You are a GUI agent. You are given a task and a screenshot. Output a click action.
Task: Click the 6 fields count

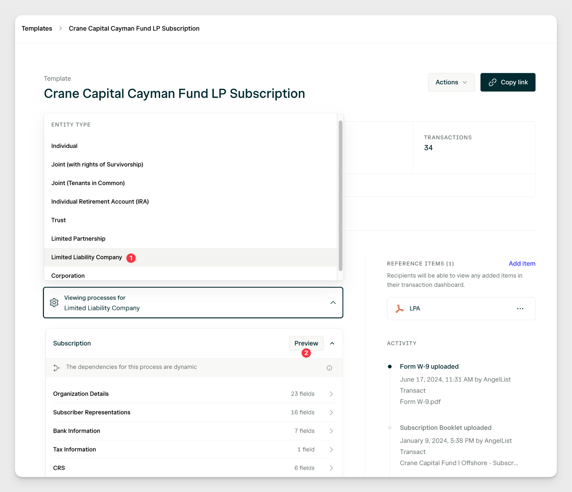[304, 468]
